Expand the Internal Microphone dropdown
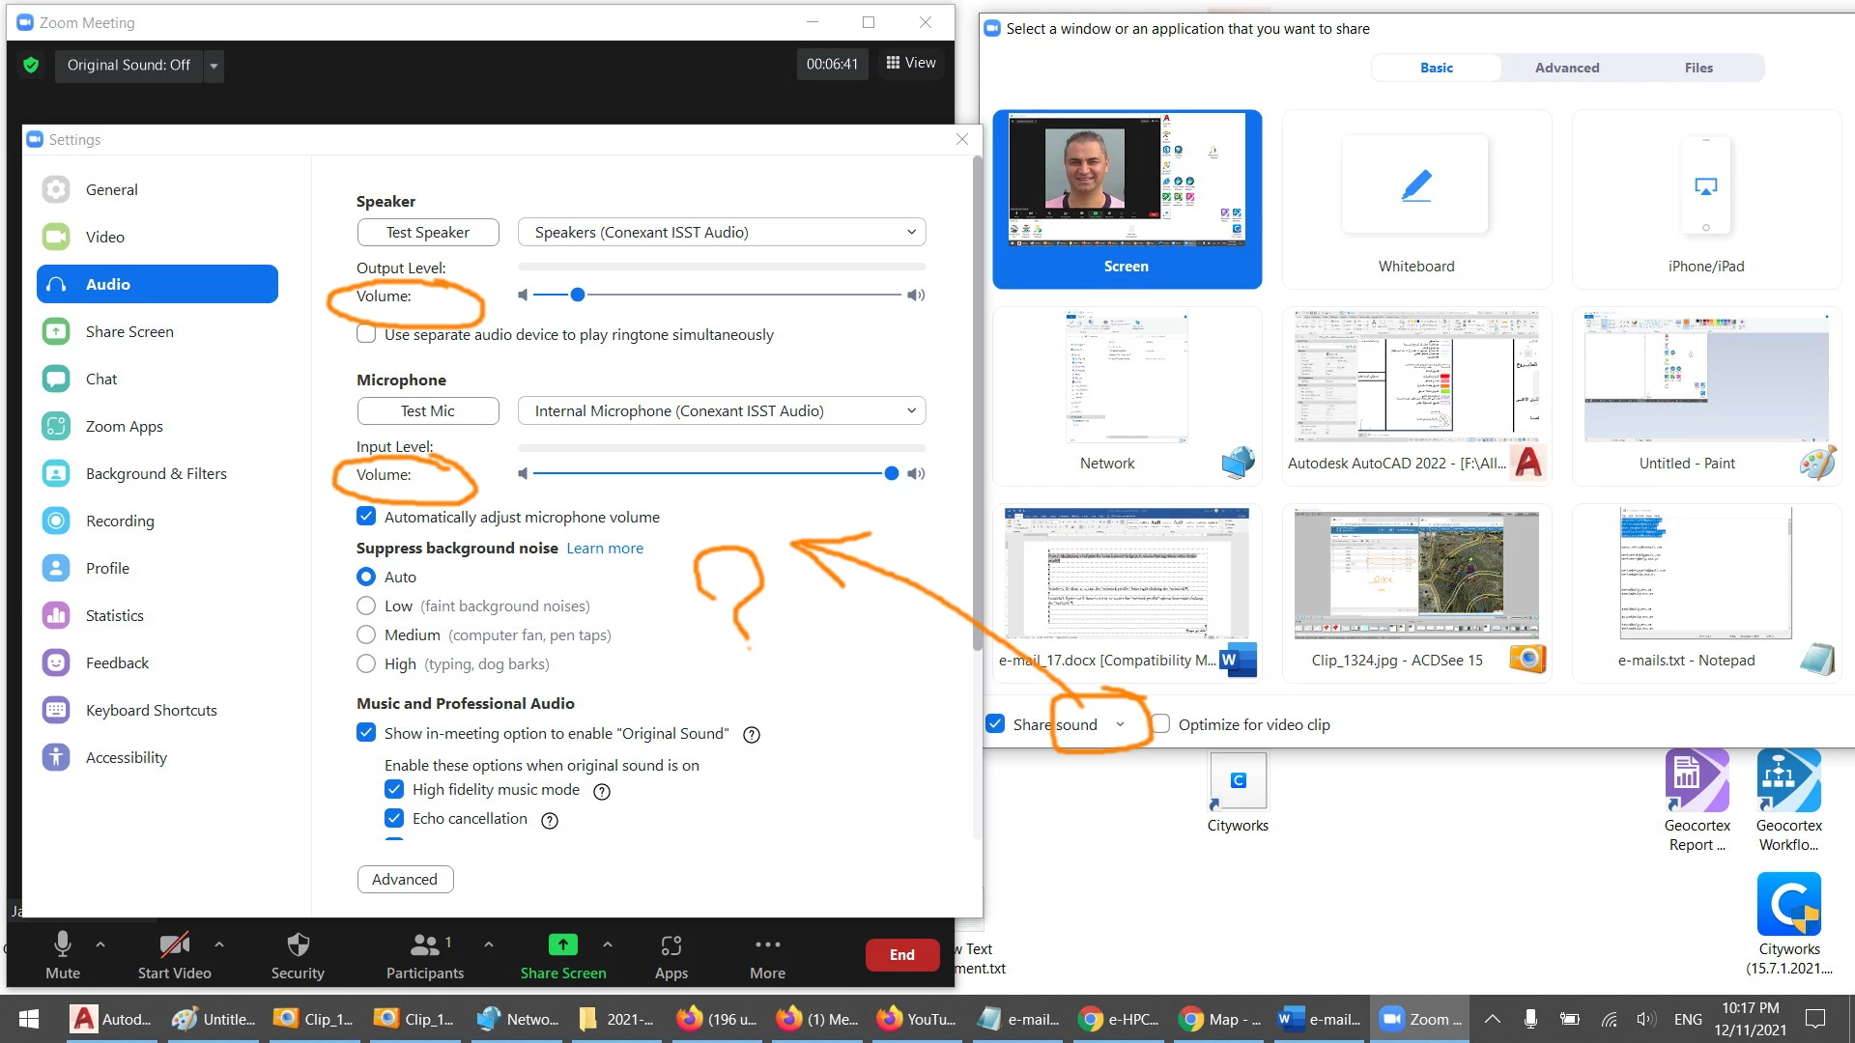 tap(721, 410)
